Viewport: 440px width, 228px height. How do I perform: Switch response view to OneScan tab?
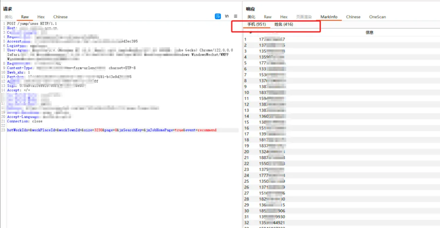point(377,17)
